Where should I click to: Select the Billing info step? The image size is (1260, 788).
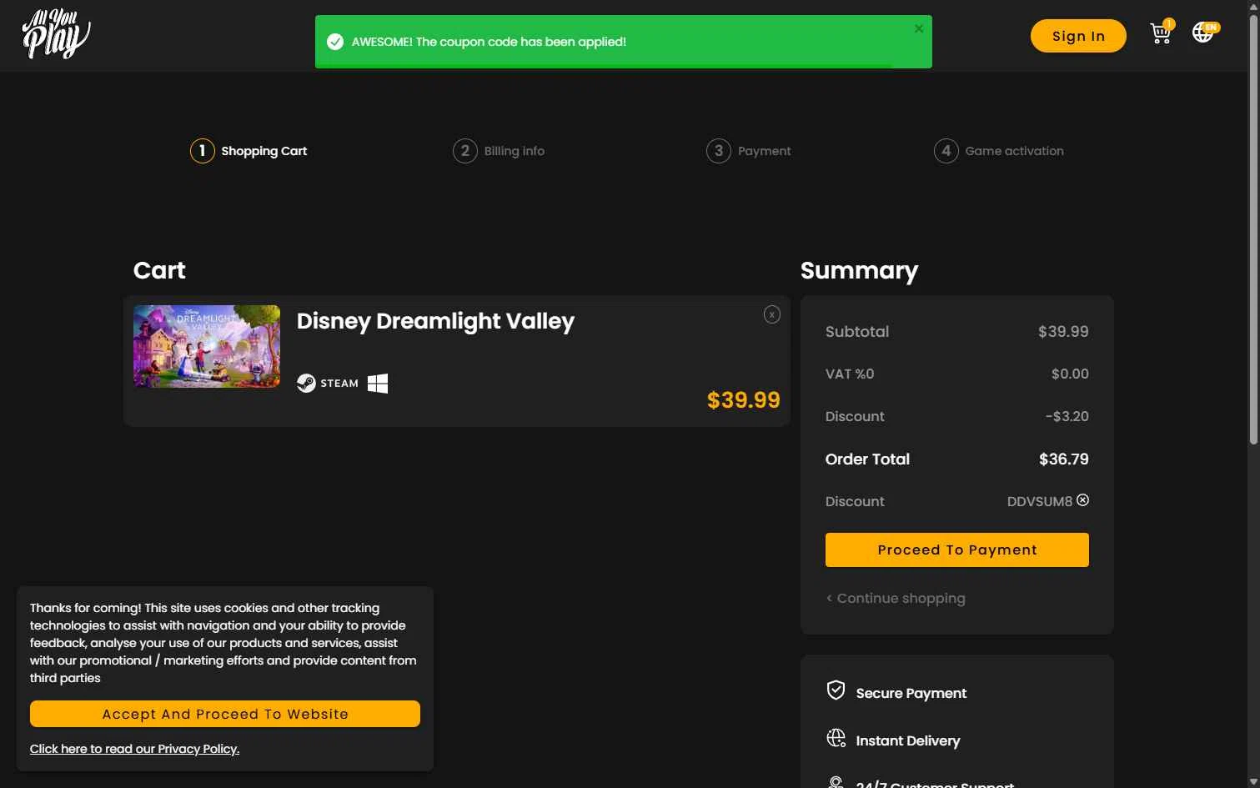tap(499, 151)
